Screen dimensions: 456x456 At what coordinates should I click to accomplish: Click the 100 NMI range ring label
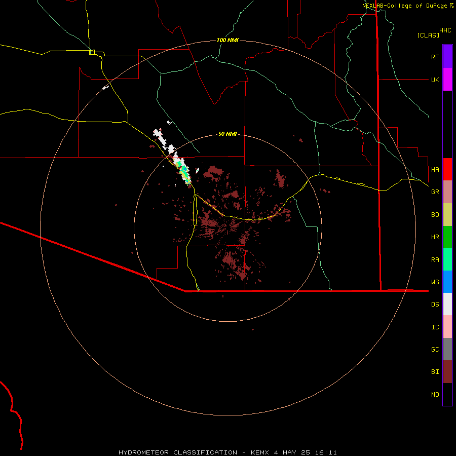pyautogui.click(x=227, y=40)
